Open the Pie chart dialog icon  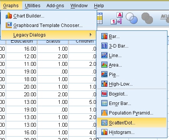point(104,74)
